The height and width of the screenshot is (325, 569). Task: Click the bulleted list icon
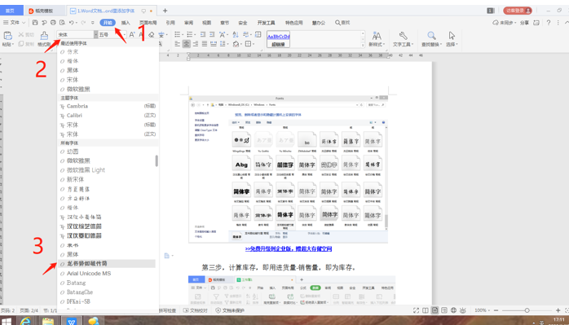177,34
